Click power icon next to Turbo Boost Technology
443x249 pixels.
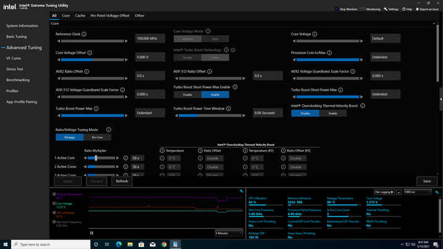233,50
